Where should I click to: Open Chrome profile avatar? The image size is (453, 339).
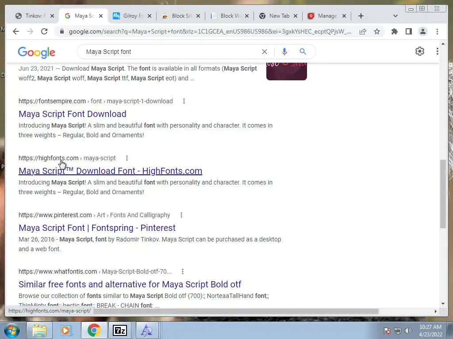pyautogui.click(x=422, y=31)
